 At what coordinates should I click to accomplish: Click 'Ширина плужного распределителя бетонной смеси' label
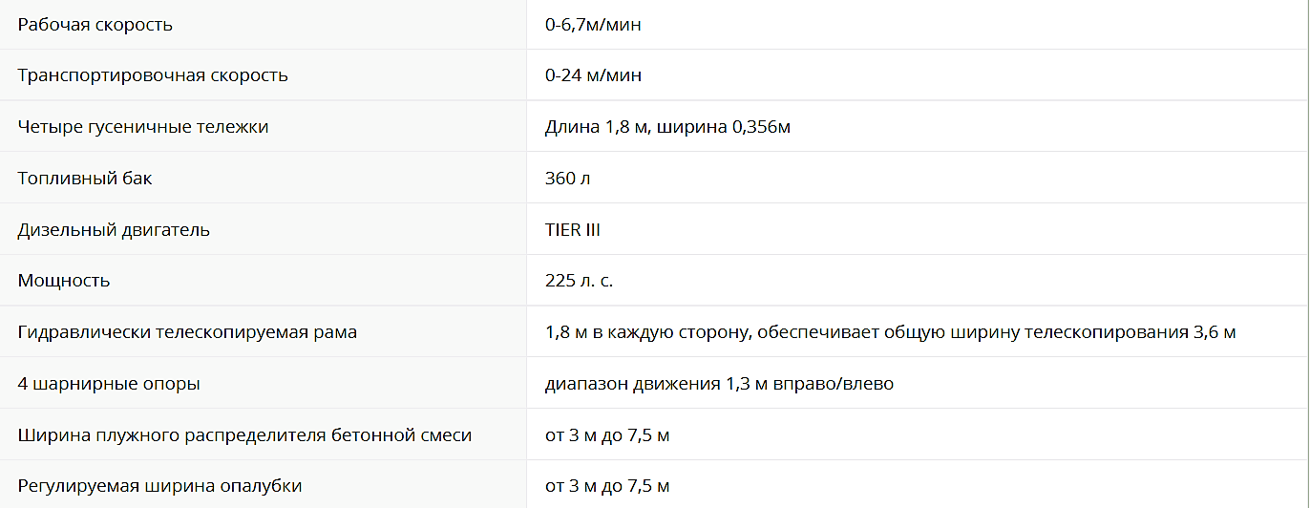click(244, 435)
